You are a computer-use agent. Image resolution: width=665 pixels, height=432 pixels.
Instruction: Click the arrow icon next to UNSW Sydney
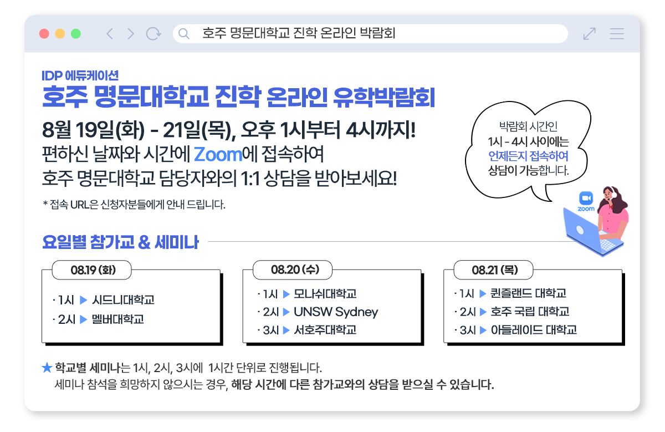(287, 312)
